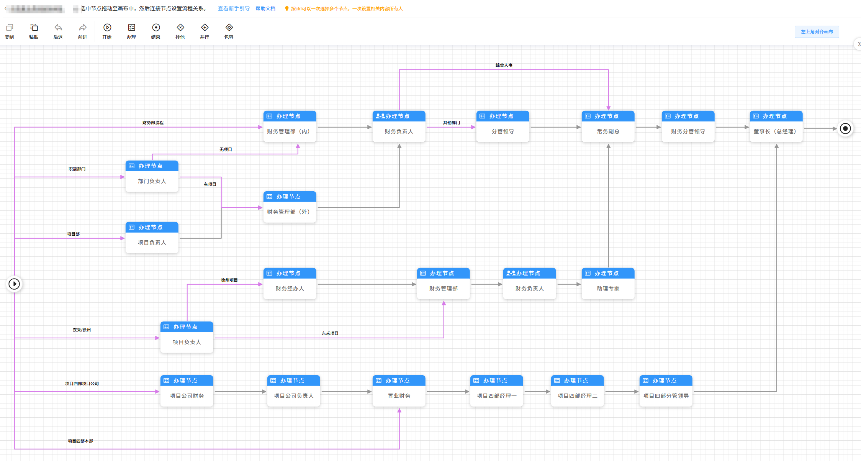Click the 左上角对齐画布 button
861x461 pixels.
pyautogui.click(x=816, y=32)
